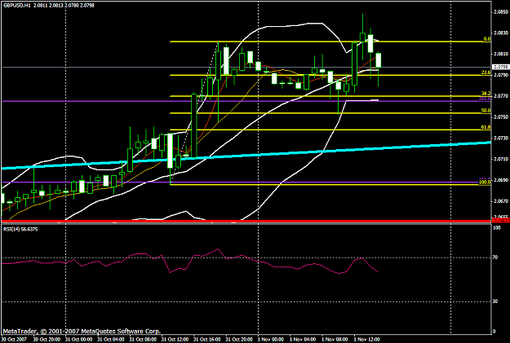Select the 2.0750 price axis label
The height and width of the screenshot is (343, 510).
click(x=501, y=117)
